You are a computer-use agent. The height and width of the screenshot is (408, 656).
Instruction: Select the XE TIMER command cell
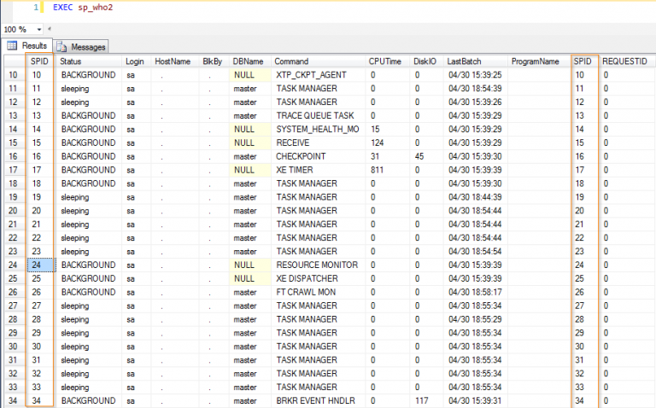[x=295, y=170]
